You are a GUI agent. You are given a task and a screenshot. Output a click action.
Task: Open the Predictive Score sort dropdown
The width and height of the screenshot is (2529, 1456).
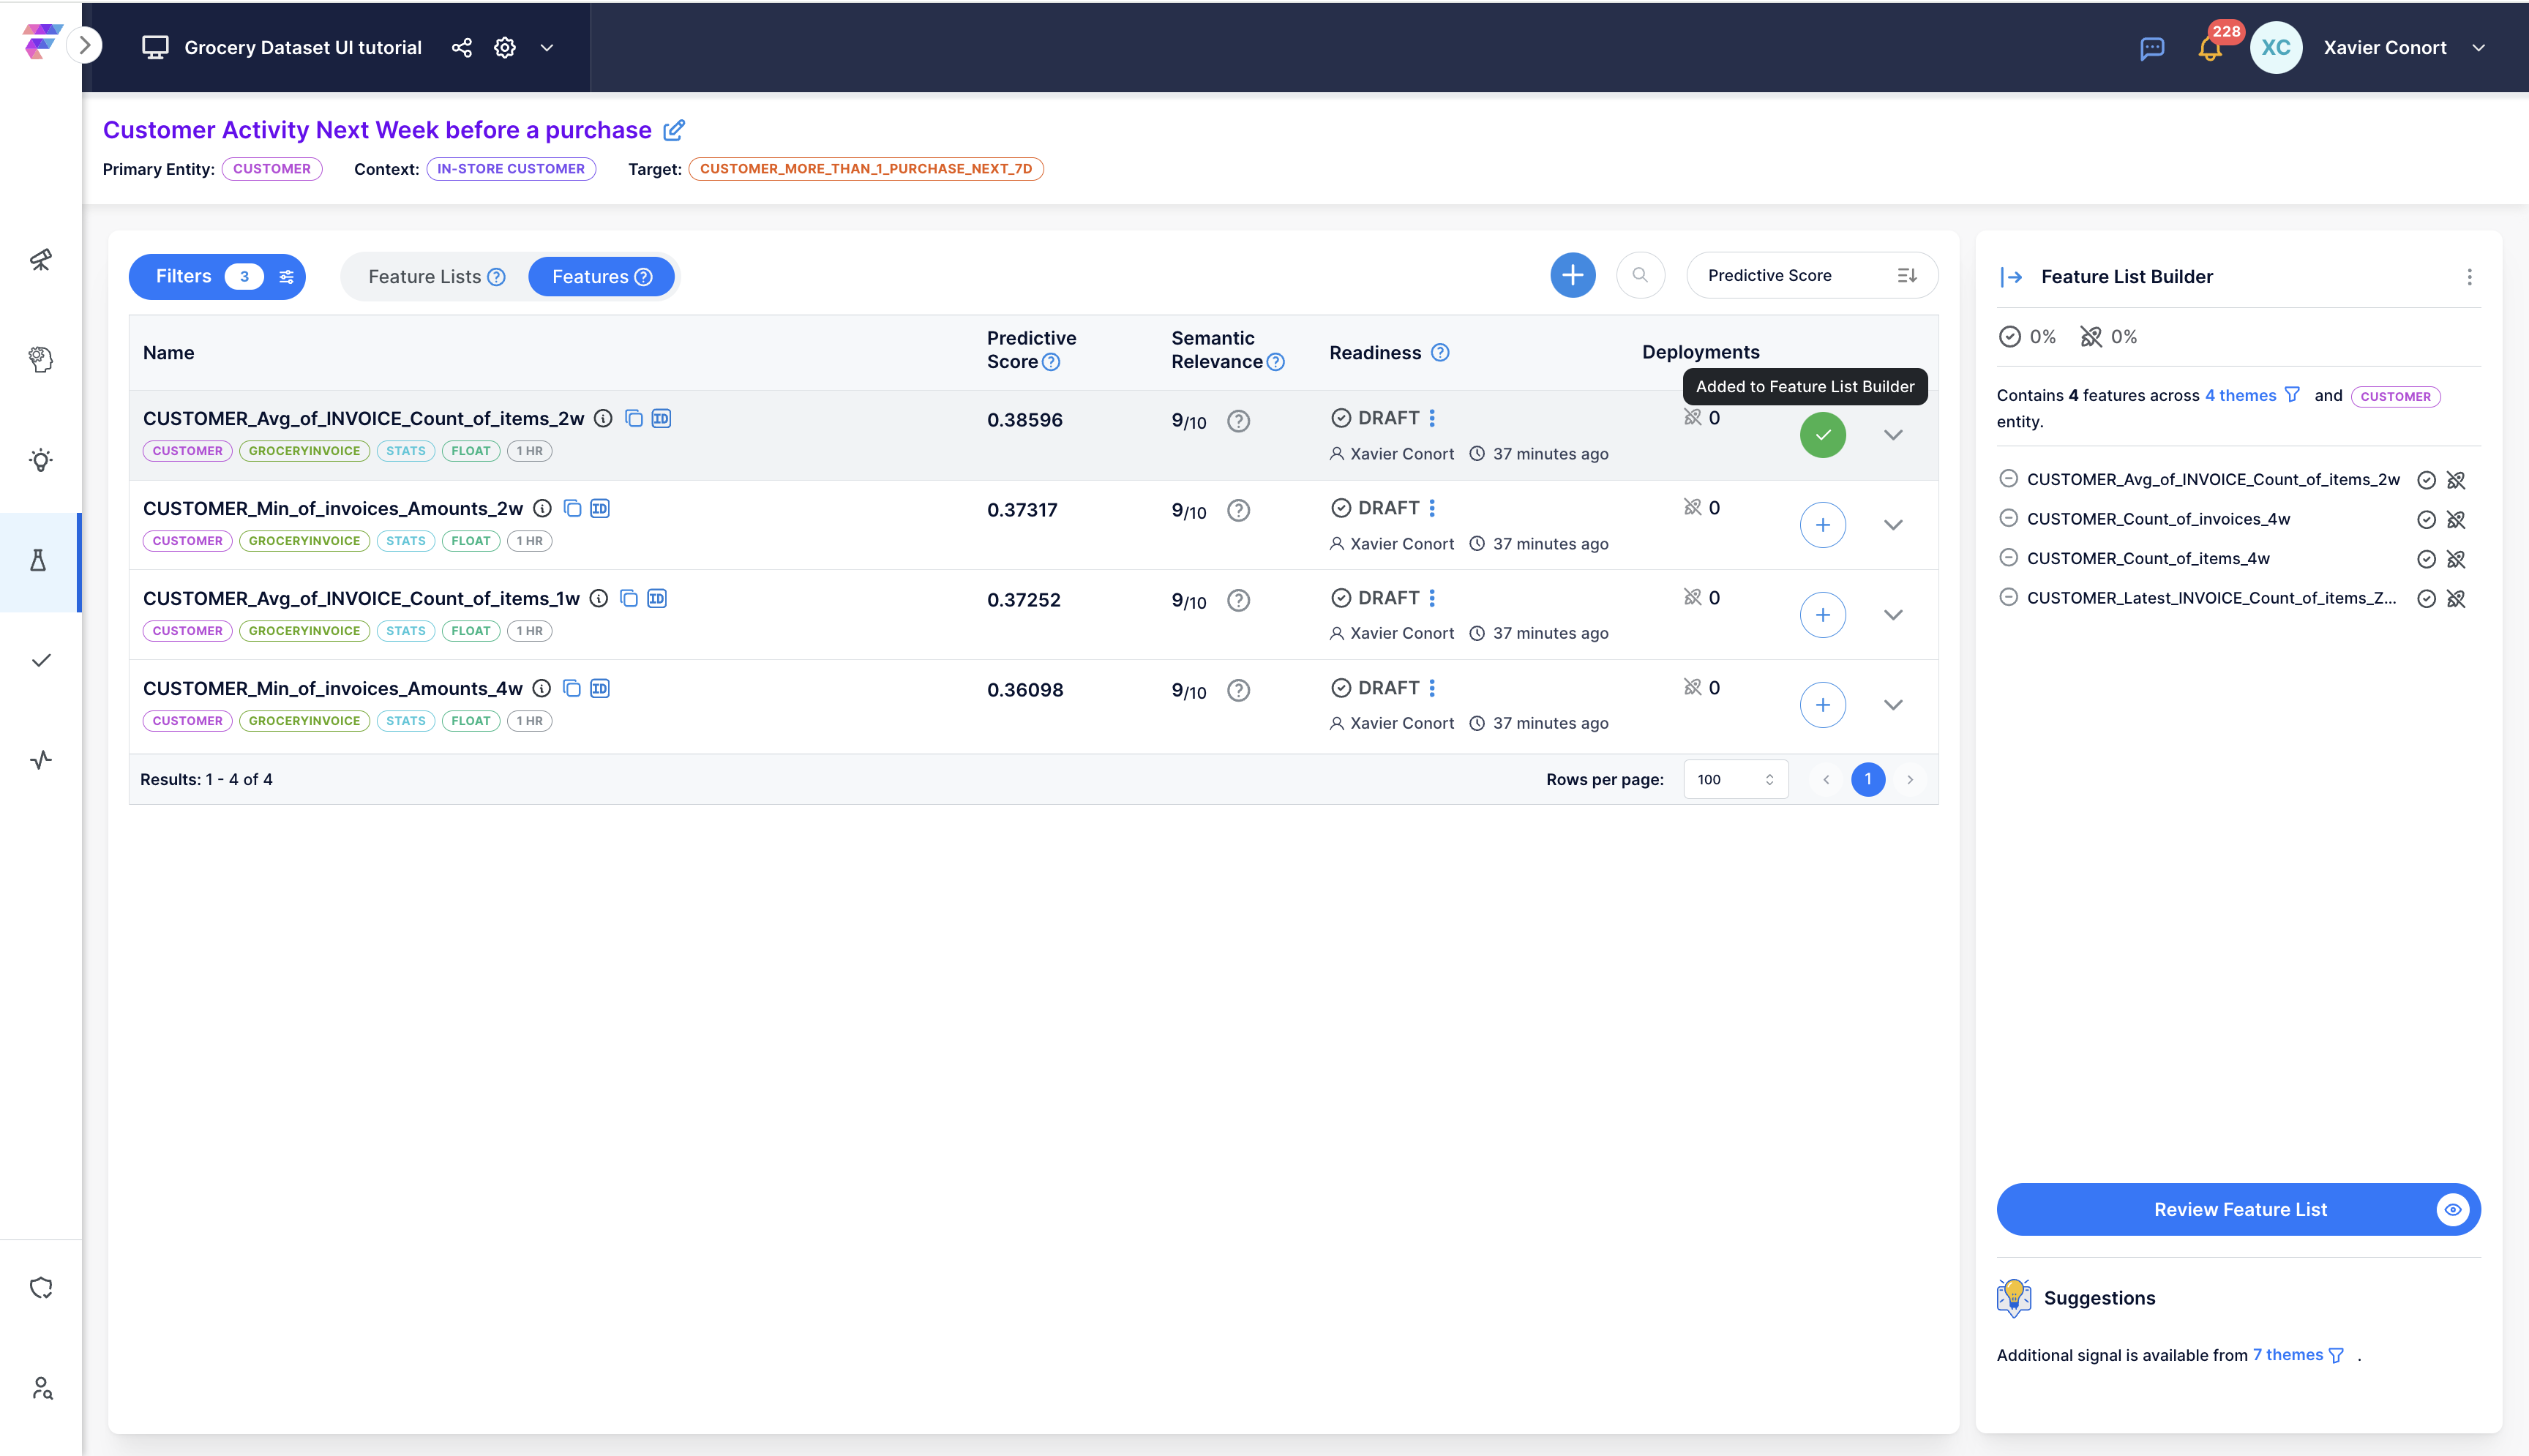(x=1812, y=275)
